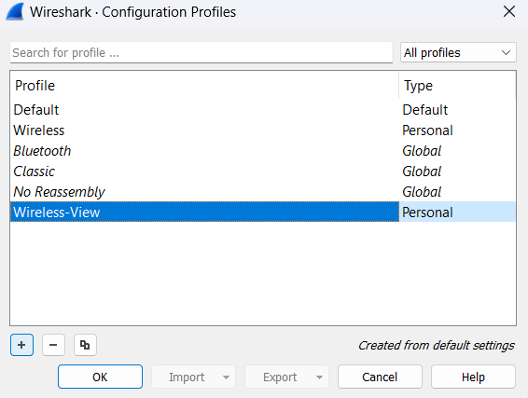The width and height of the screenshot is (528, 398).
Task: Click the Personal type cell of Wireless
Action: (457, 130)
